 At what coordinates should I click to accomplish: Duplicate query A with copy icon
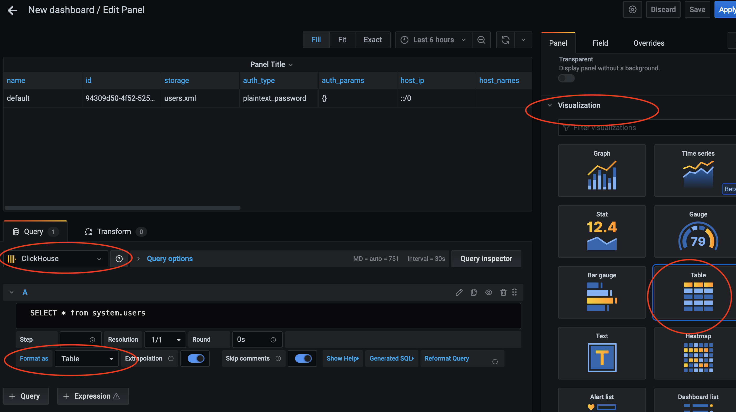click(474, 292)
